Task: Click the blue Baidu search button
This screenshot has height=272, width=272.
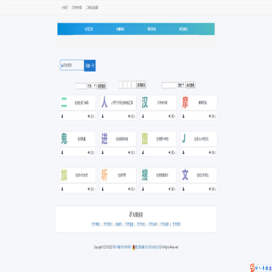Action: click(x=90, y=66)
